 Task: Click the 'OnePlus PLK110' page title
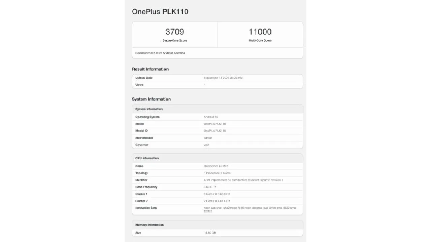click(x=160, y=11)
